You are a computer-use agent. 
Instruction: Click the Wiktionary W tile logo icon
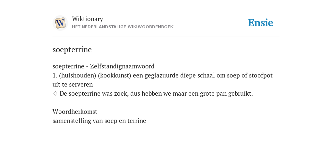click(x=60, y=23)
